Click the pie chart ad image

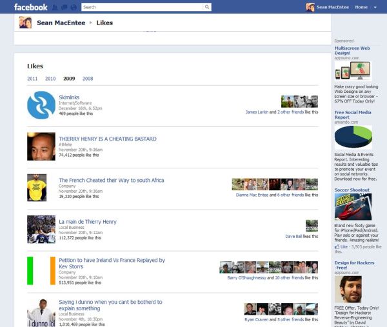[x=353, y=137]
